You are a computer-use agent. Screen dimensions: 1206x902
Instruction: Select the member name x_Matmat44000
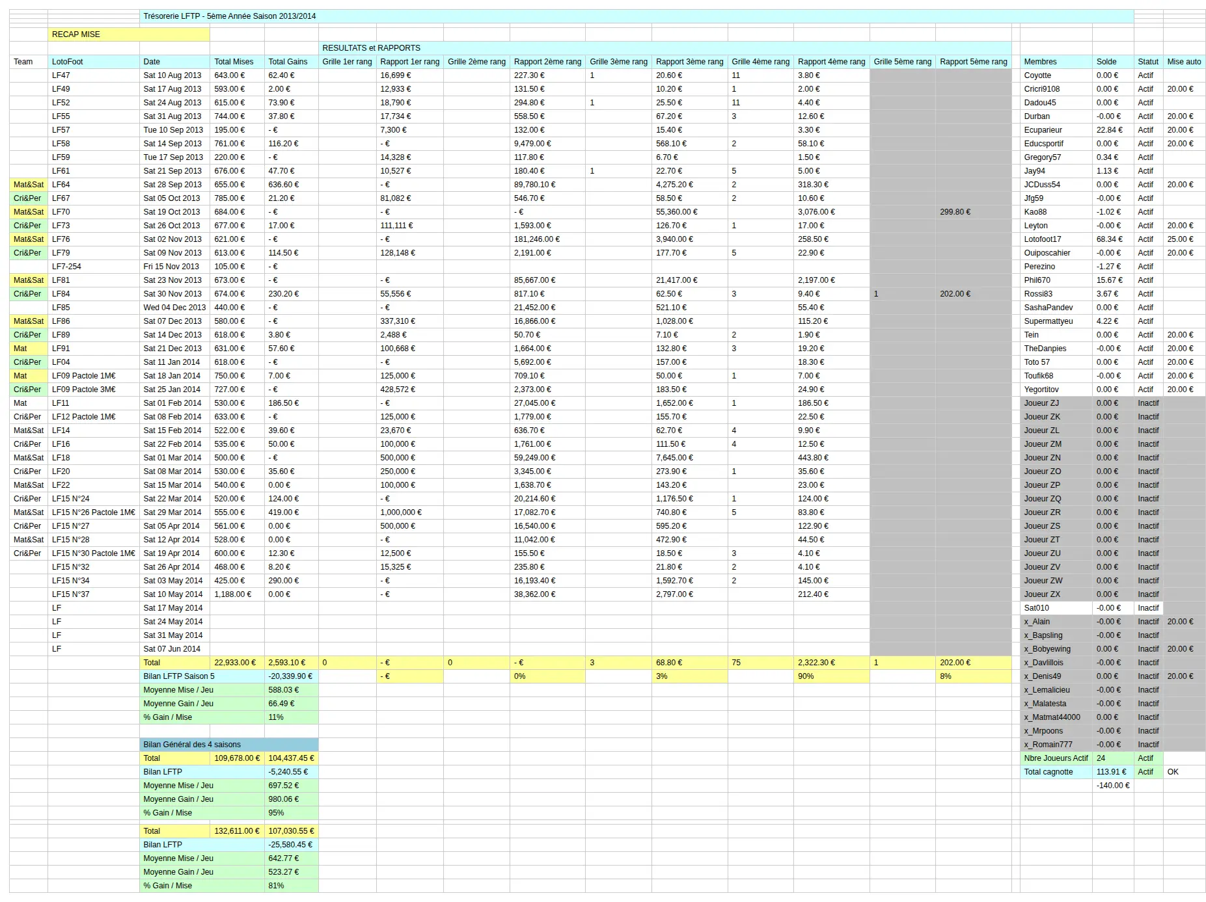1056,717
